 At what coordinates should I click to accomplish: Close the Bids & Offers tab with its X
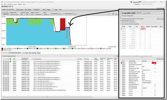10,6
